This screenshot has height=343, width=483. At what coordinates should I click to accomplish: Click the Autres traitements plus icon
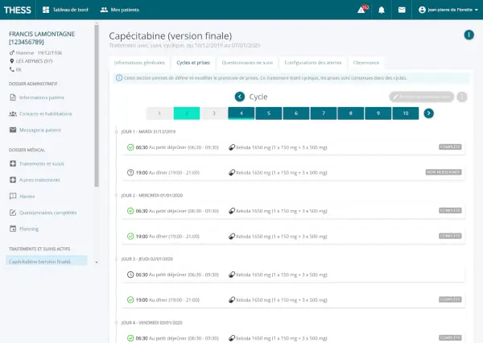point(13,180)
